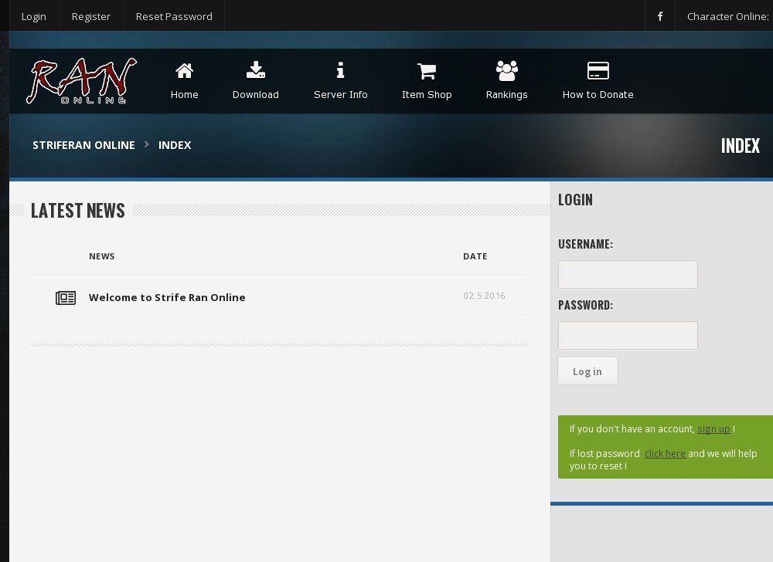Click inside the PASSWORD field
This screenshot has width=773, height=562.
[x=628, y=335]
